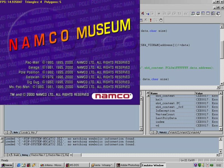Screen dimensions: 224x168
Task: Click the code editor horizontal scroll right arrow
Action: 218,87
